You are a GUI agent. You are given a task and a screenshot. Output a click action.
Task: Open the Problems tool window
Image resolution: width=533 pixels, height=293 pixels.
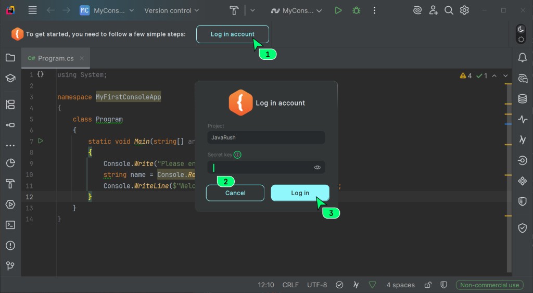tap(10, 246)
